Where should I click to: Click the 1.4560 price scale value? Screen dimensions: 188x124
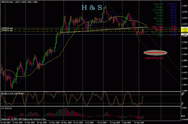click(184, 66)
